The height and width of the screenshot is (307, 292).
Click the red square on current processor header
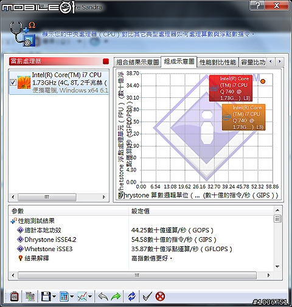coord(106,61)
